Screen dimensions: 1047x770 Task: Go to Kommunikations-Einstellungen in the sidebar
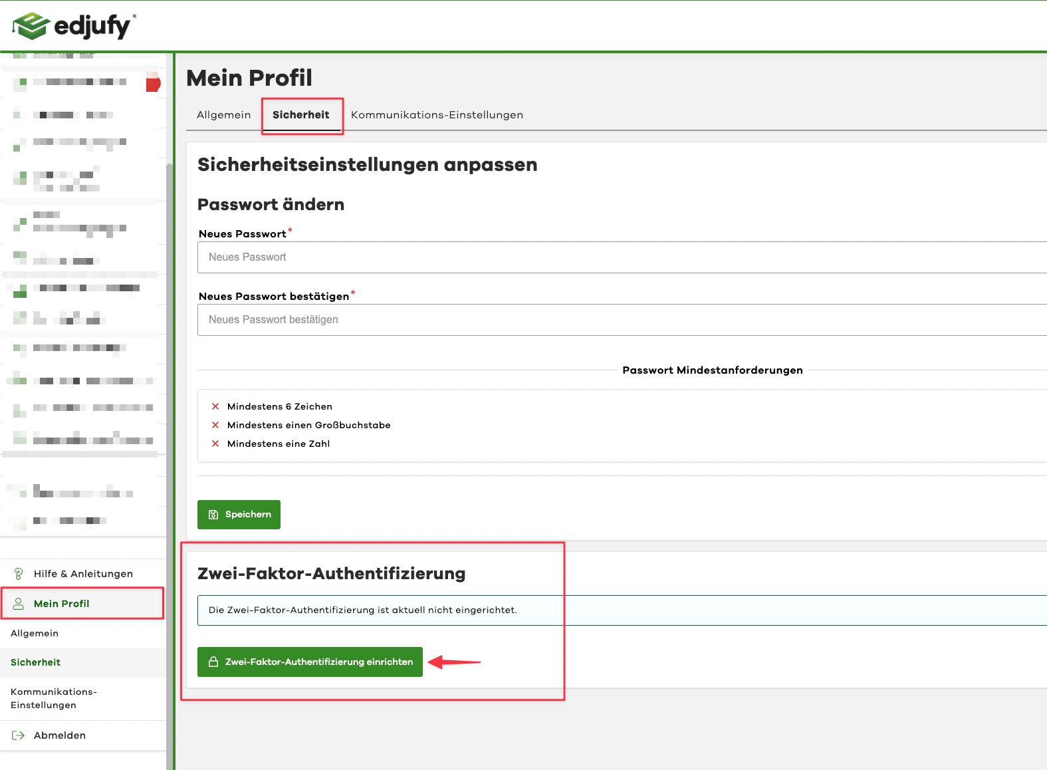53,698
